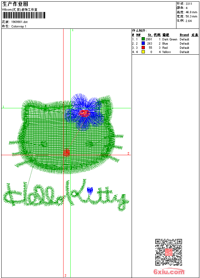Click 'Default' brand in Dark Green row
Viewport: 200px width, 278px height.
tap(185, 39)
